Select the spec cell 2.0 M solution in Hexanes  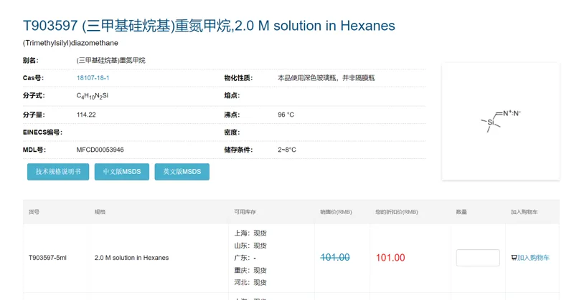pos(131,258)
